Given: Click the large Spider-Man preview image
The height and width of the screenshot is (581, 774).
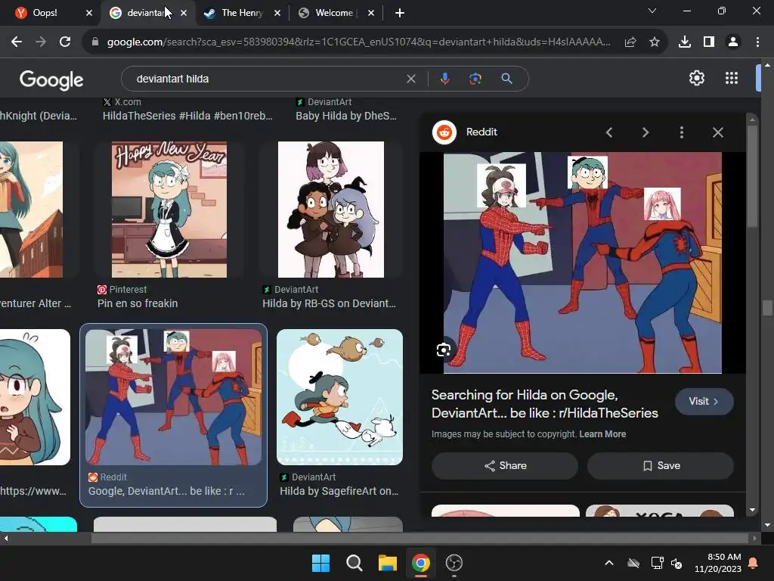Looking at the screenshot, I should (583, 263).
